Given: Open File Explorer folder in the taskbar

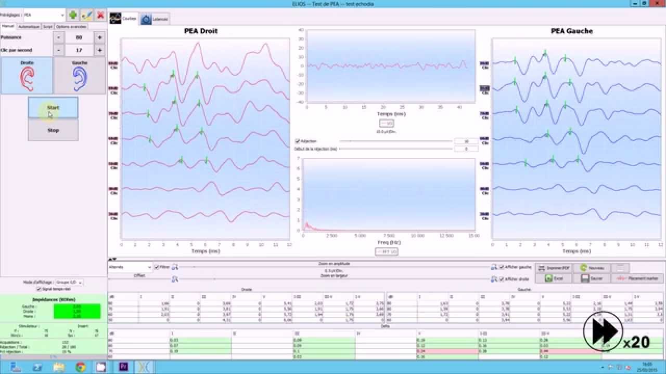Looking at the screenshot, I should [x=59, y=367].
